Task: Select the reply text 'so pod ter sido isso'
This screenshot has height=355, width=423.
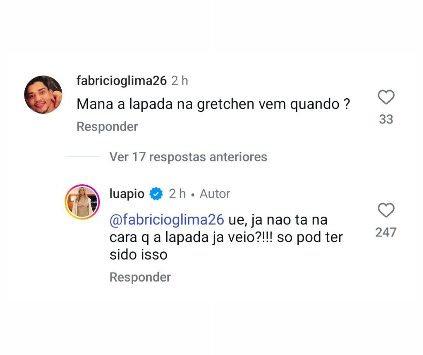Action: [x=225, y=246]
